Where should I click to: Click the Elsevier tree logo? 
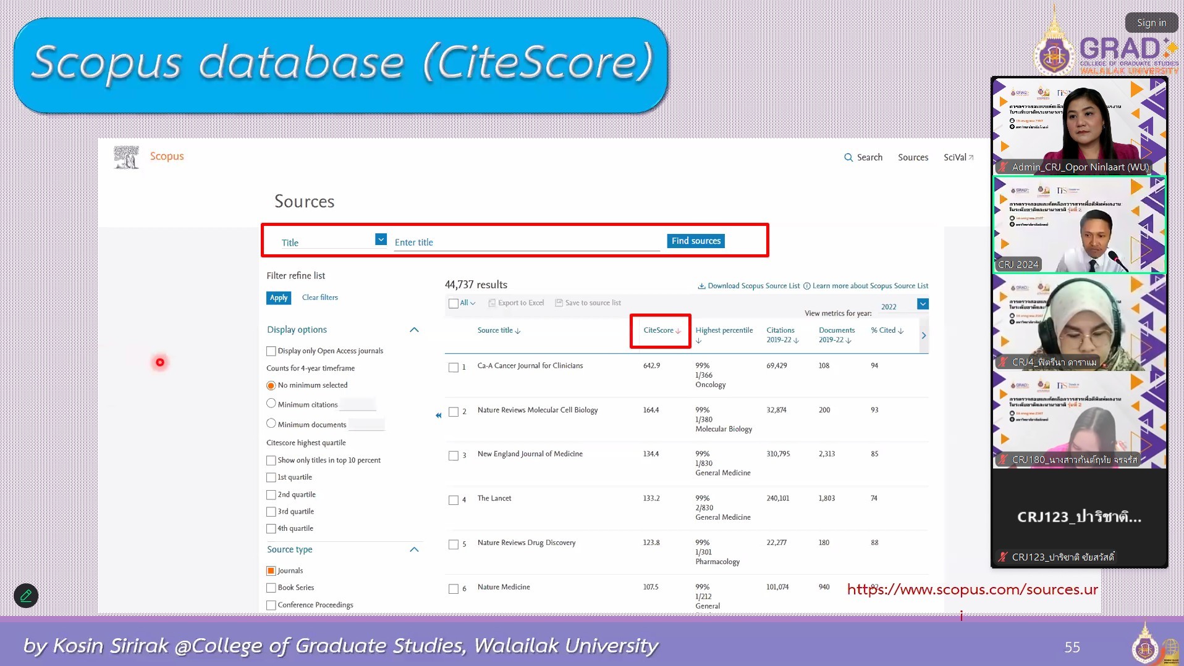(127, 157)
